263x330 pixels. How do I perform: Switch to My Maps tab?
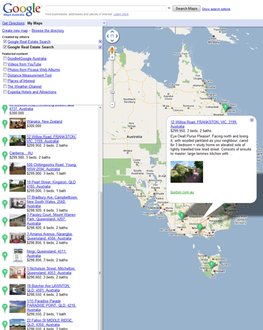click(x=35, y=23)
